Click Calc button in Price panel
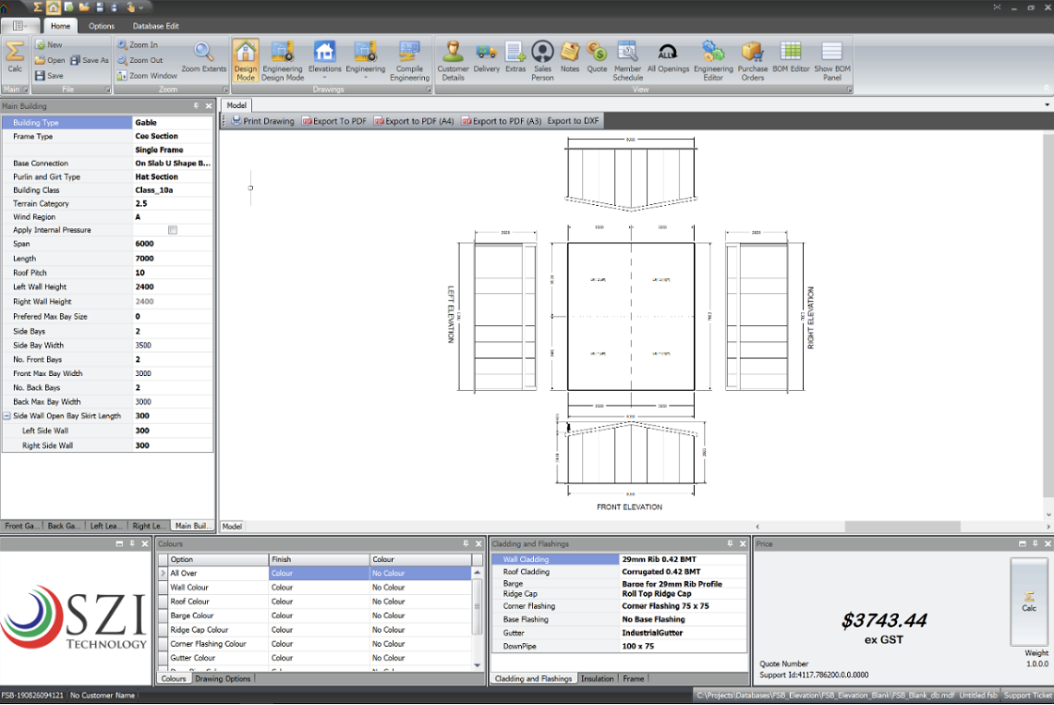1054x705 pixels. [x=1030, y=601]
